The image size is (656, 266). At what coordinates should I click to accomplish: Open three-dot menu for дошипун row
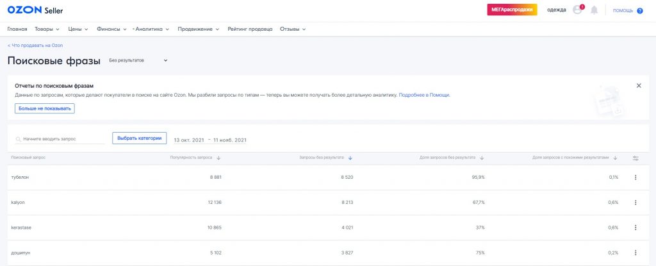point(635,253)
